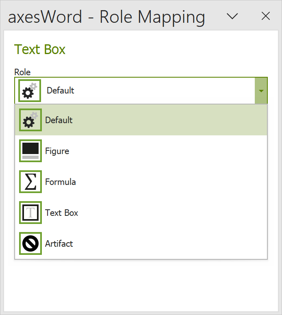The height and width of the screenshot is (315, 282).
Task: Click the Default text in the Role field
Action: pos(61,90)
